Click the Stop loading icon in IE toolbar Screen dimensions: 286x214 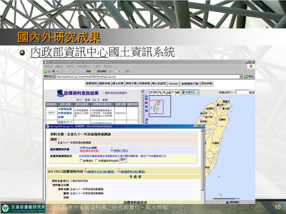click(x=68, y=72)
